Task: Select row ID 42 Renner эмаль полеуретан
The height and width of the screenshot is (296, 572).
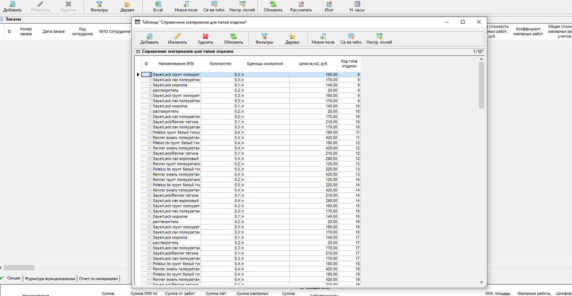Action: [x=251, y=280]
